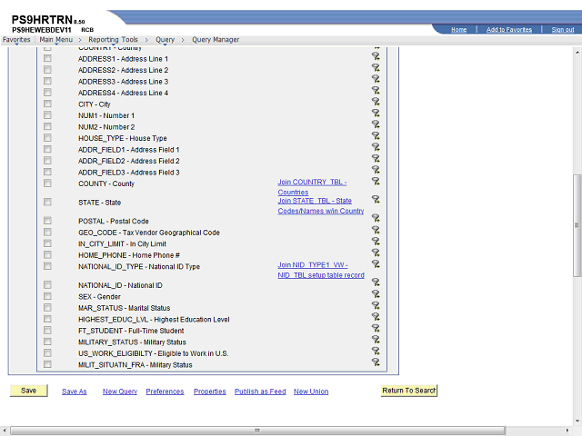The height and width of the screenshot is (436, 582).
Task: Click filter icon for NATIONAL_ID_TYPE row
Action: point(376,263)
